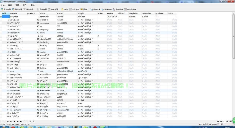Select the entime cell 2014-08-07
The height and width of the screenshot is (128, 235).
(112, 17)
